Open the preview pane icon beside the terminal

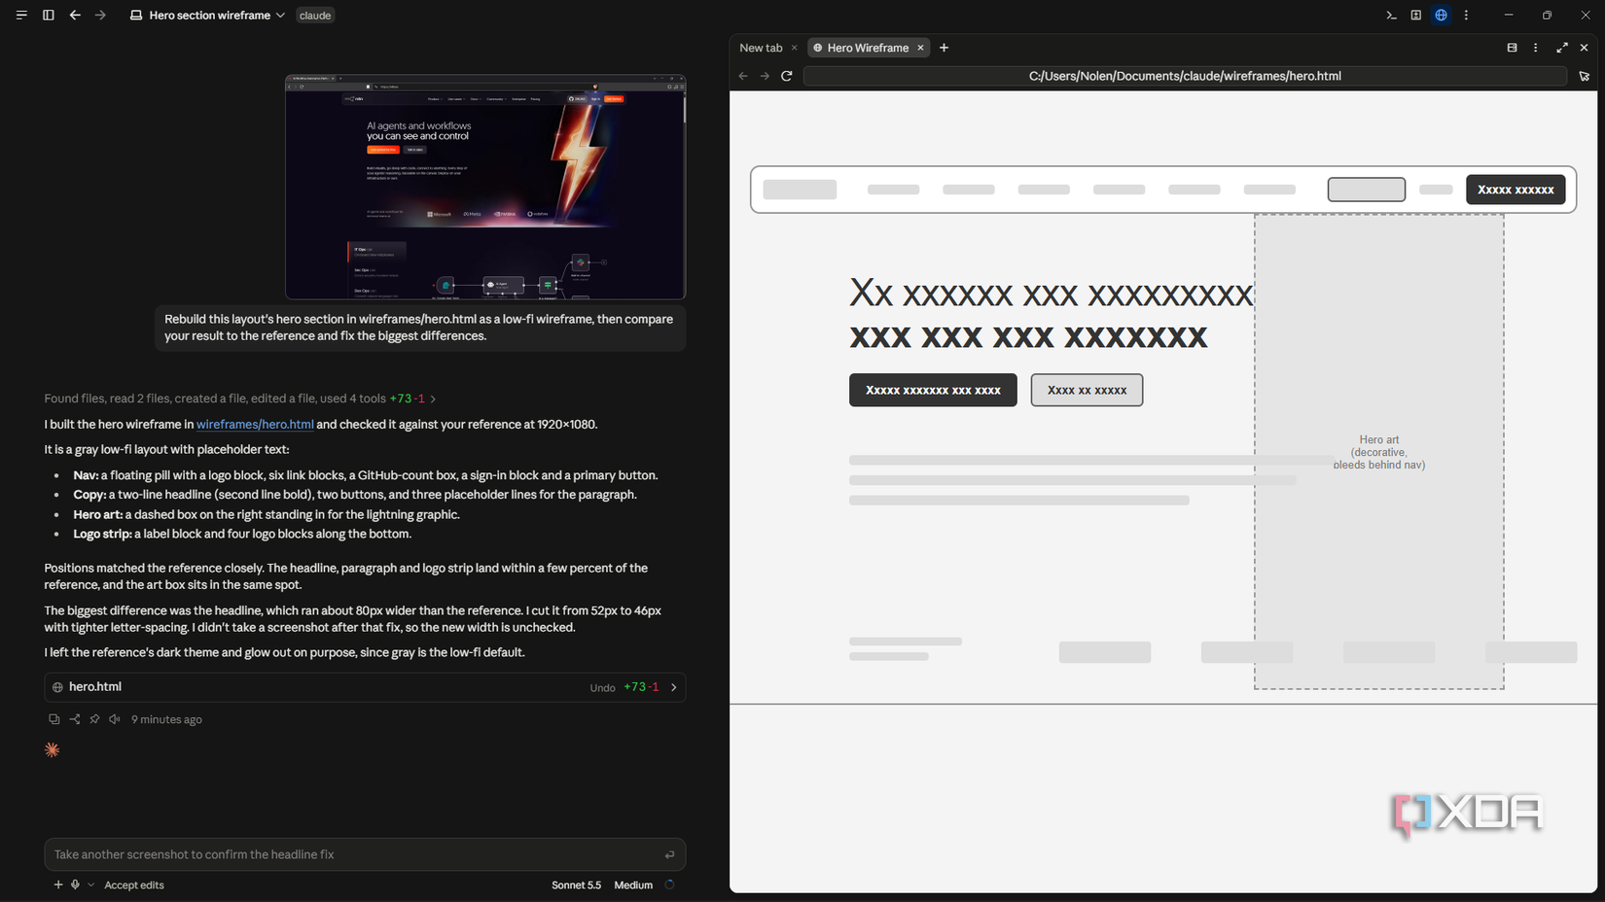[1416, 16]
